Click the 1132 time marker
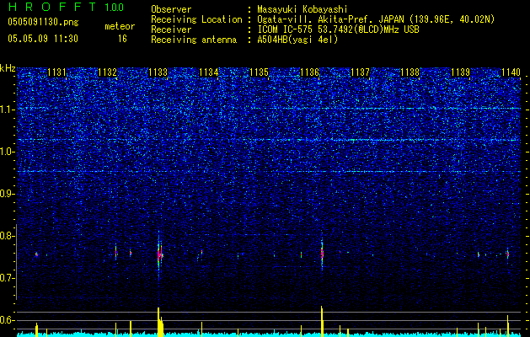 tap(108, 72)
